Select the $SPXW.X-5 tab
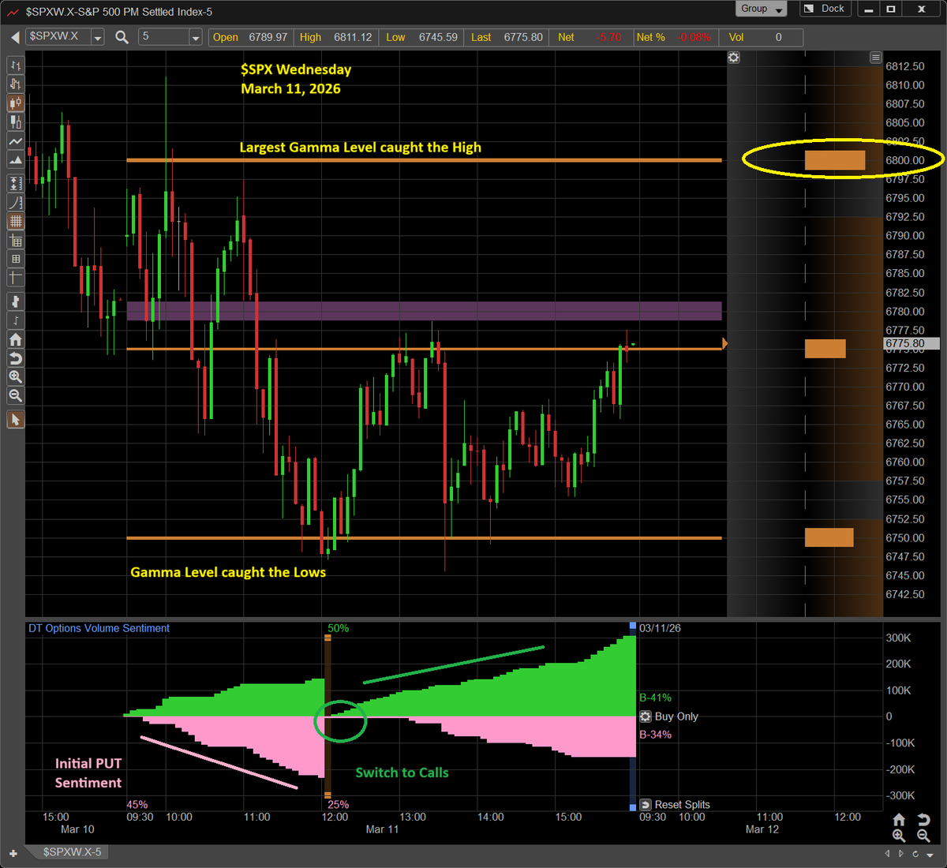Screen dimensions: 947x868 click(x=70, y=852)
